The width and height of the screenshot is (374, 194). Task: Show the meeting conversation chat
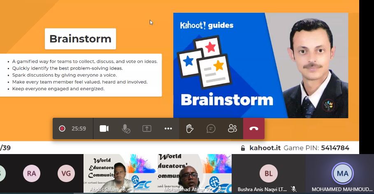[x=211, y=129]
